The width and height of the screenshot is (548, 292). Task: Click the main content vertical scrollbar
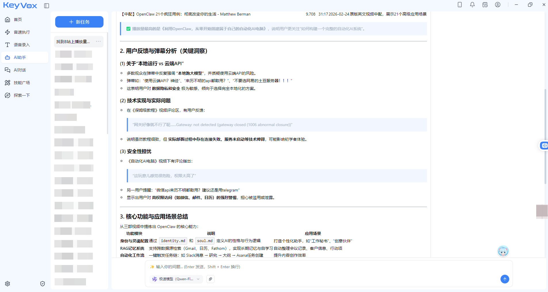point(545,136)
